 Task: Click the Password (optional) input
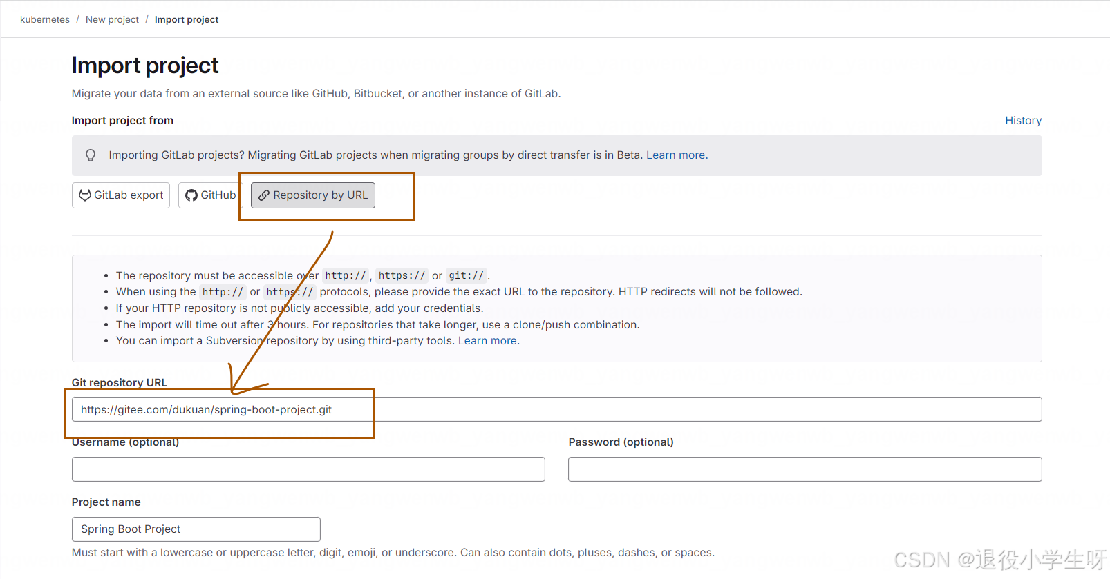(805, 469)
